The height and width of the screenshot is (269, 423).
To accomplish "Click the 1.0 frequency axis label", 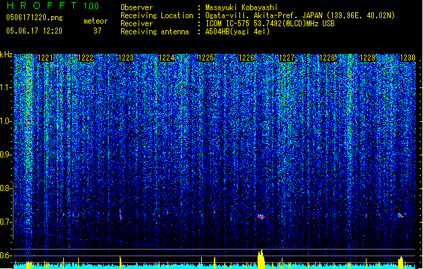I will [x=6, y=121].
